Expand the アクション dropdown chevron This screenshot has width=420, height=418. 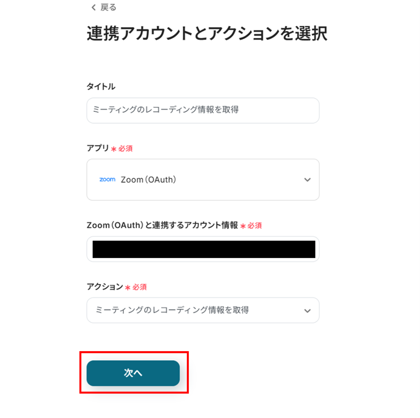307,311
